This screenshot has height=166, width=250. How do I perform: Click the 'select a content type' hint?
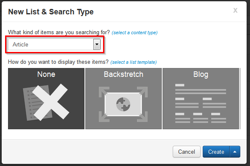[135, 33]
